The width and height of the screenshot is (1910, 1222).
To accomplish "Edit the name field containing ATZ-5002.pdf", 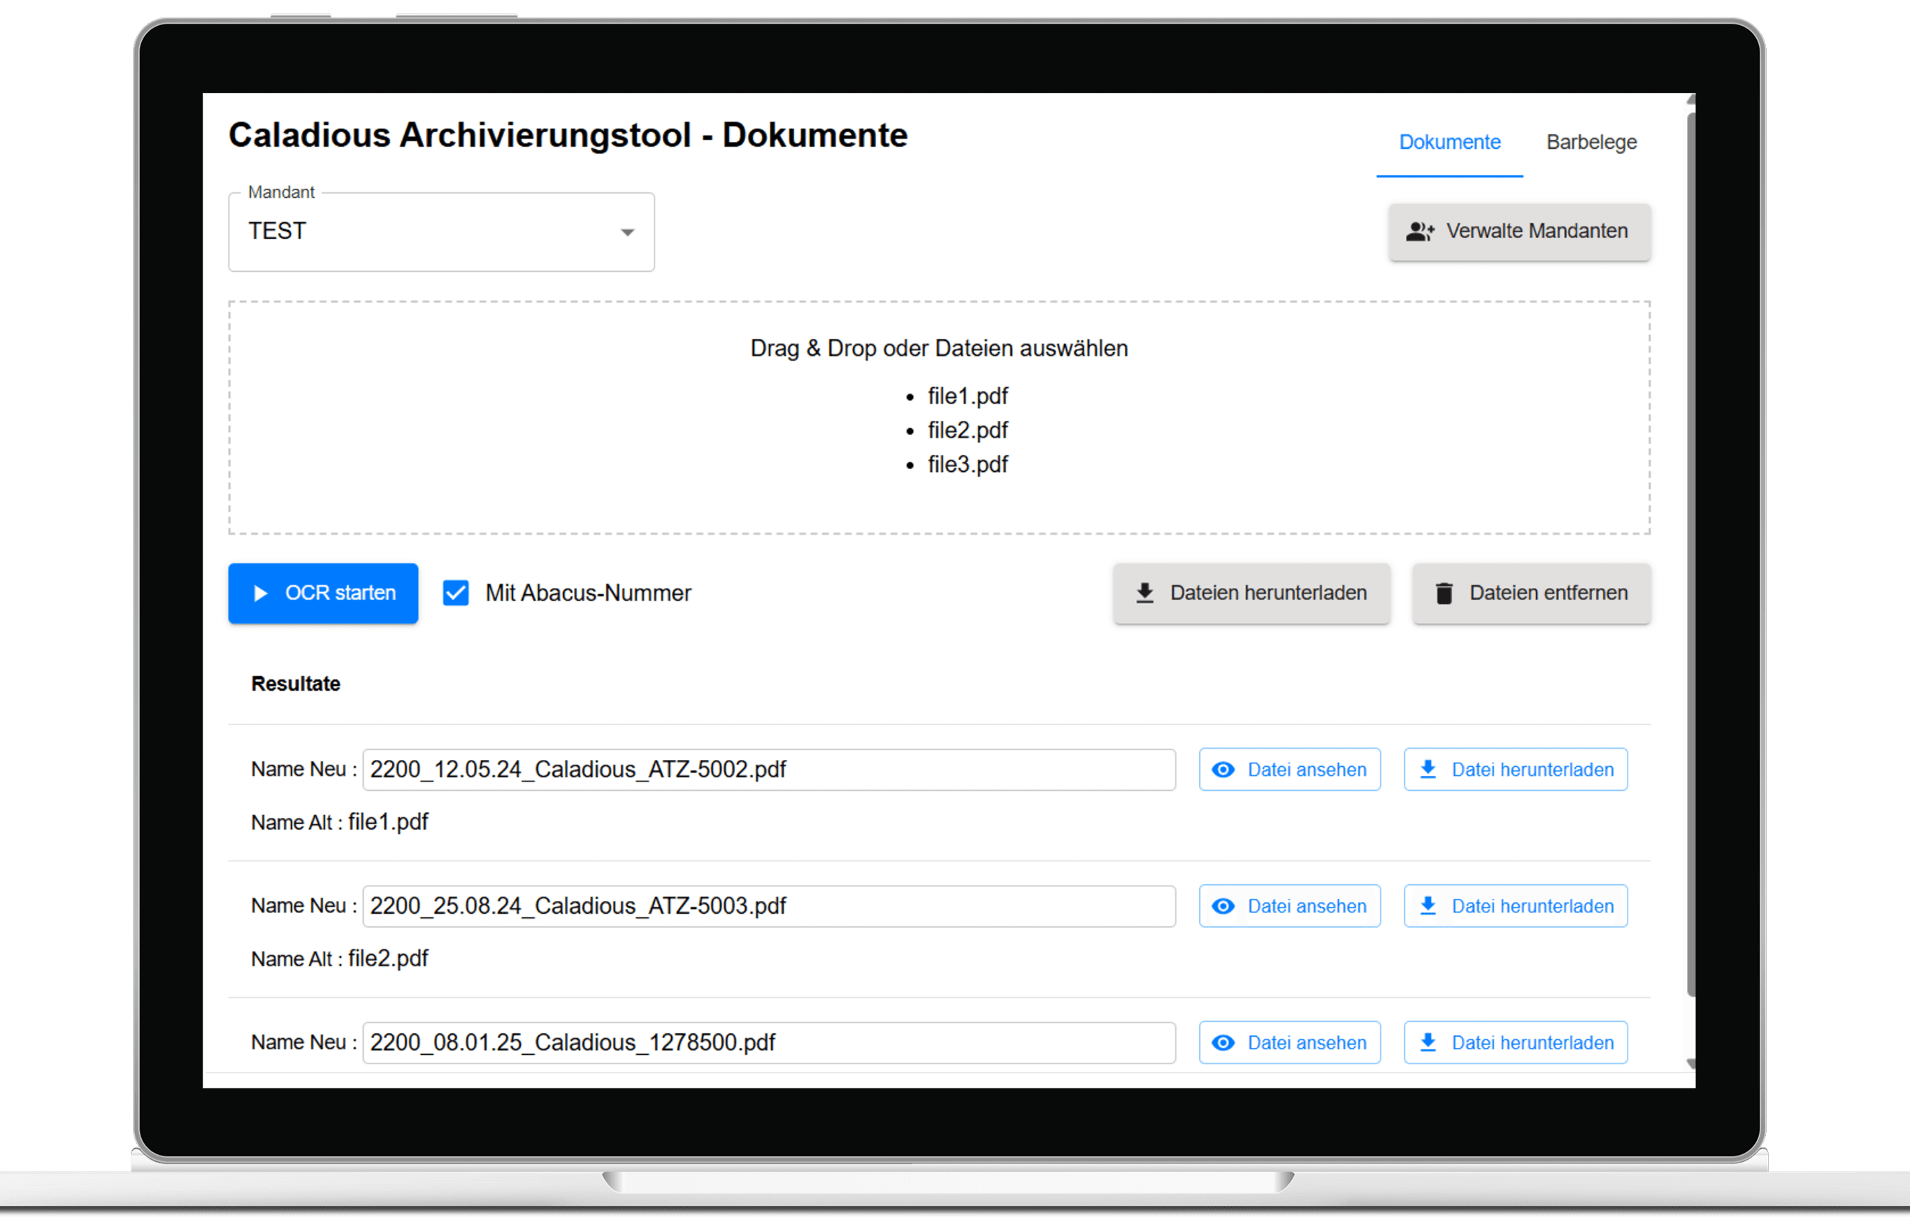I will pyautogui.click(x=769, y=770).
